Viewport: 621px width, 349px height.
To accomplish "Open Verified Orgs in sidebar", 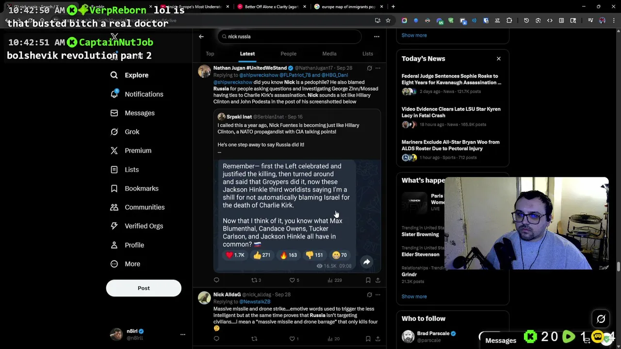I will click(137, 226).
